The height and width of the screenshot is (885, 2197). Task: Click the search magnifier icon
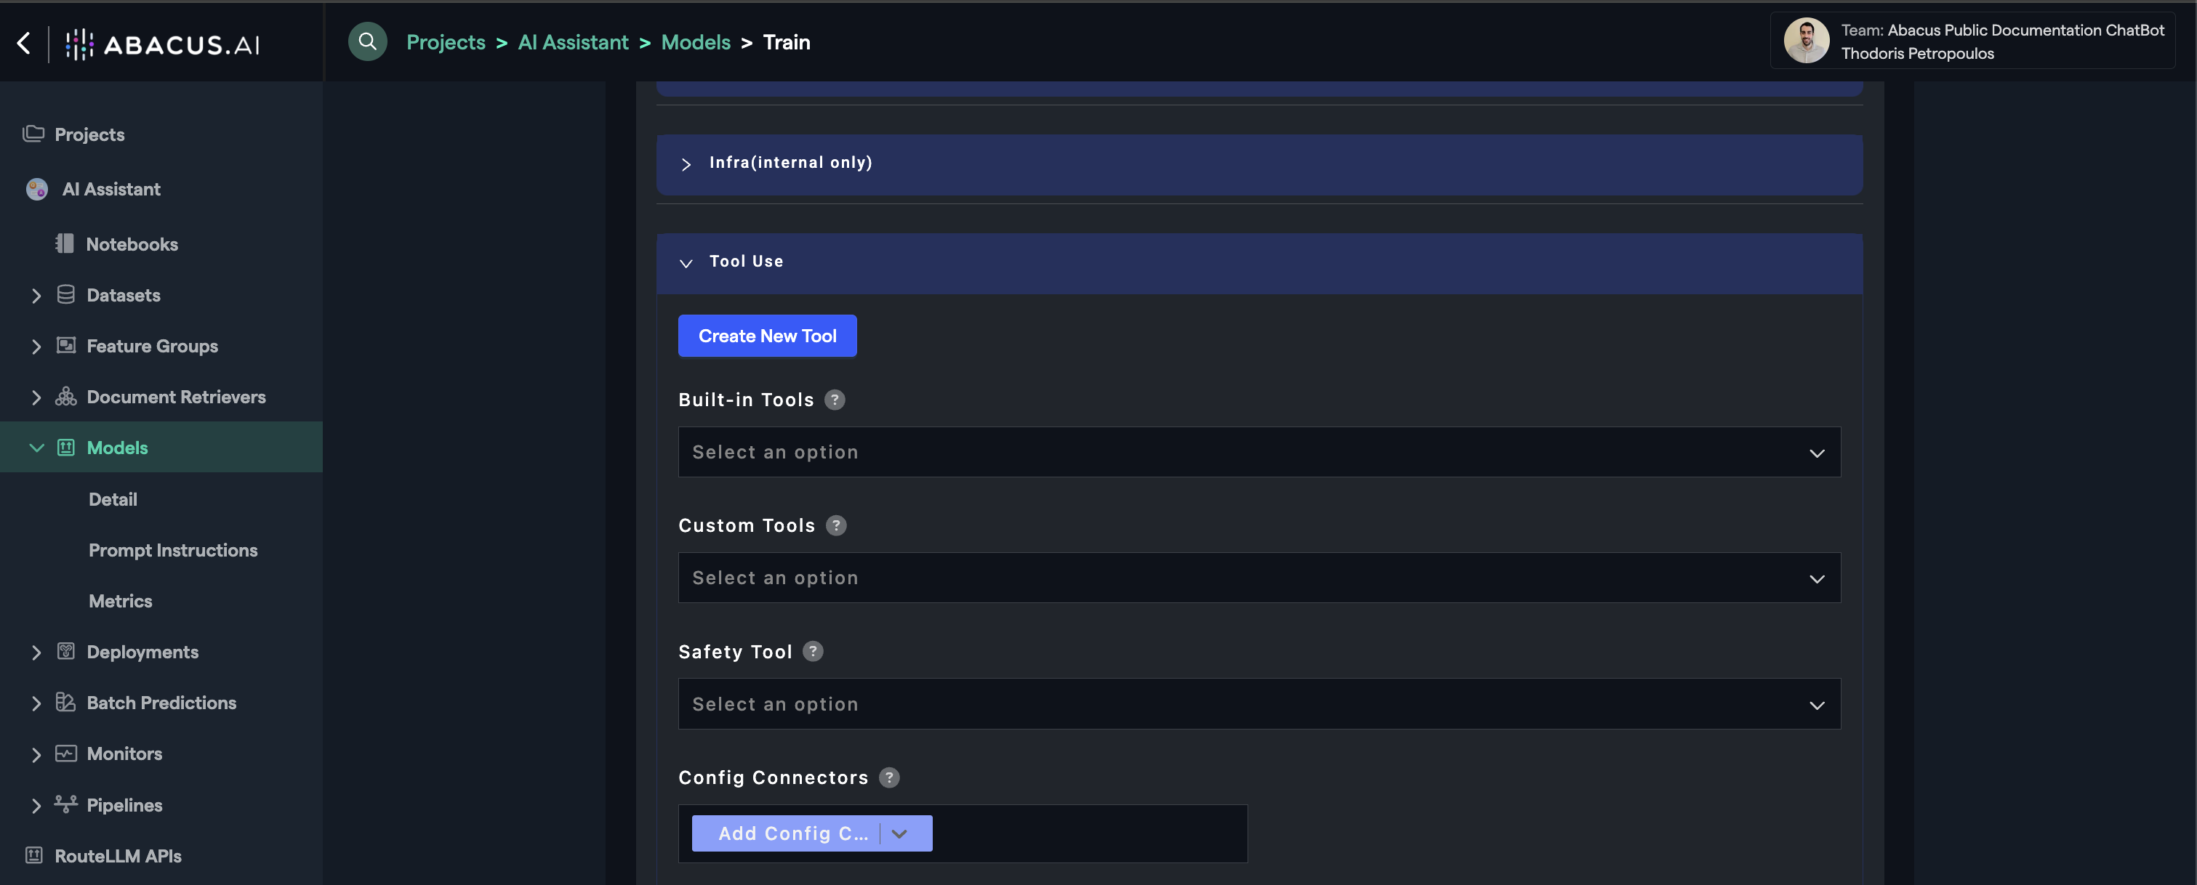(x=368, y=41)
